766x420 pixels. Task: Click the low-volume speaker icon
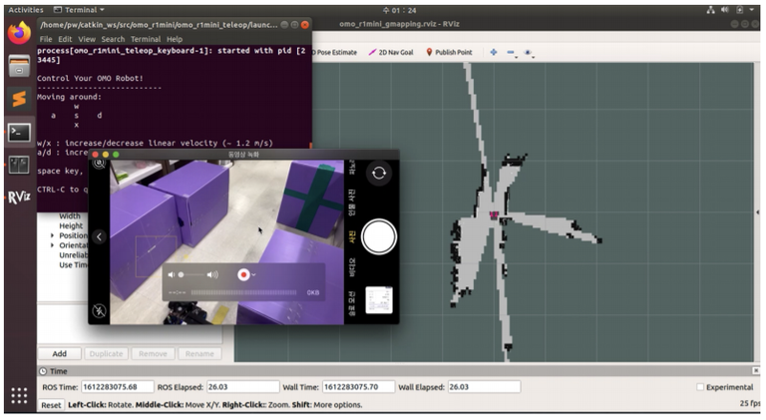(x=171, y=275)
